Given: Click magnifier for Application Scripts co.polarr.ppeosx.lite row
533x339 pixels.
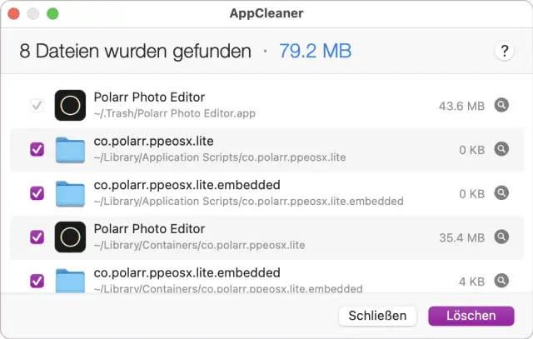Looking at the screenshot, I should [x=501, y=149].
